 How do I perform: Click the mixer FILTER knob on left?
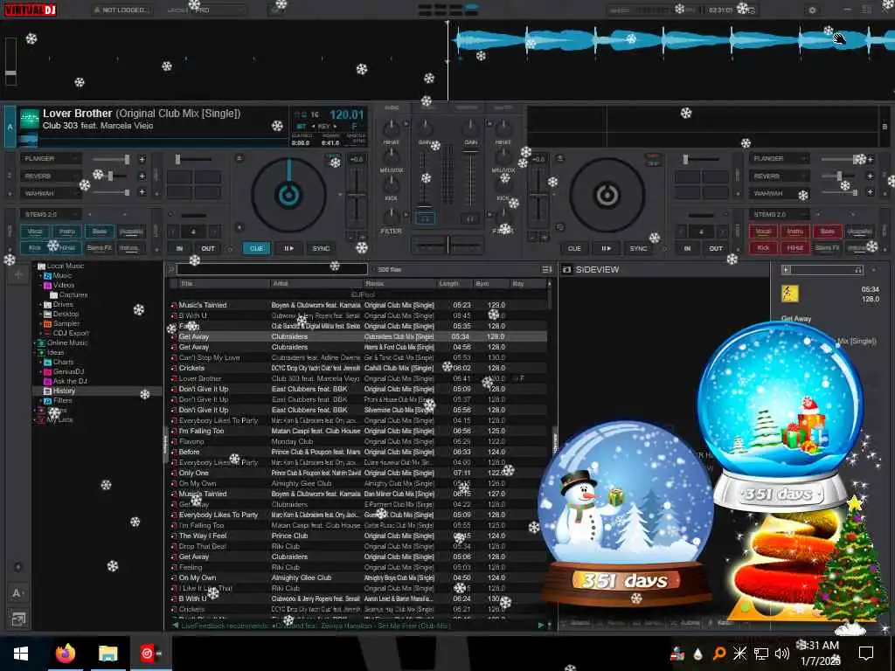tap(391, 217)
